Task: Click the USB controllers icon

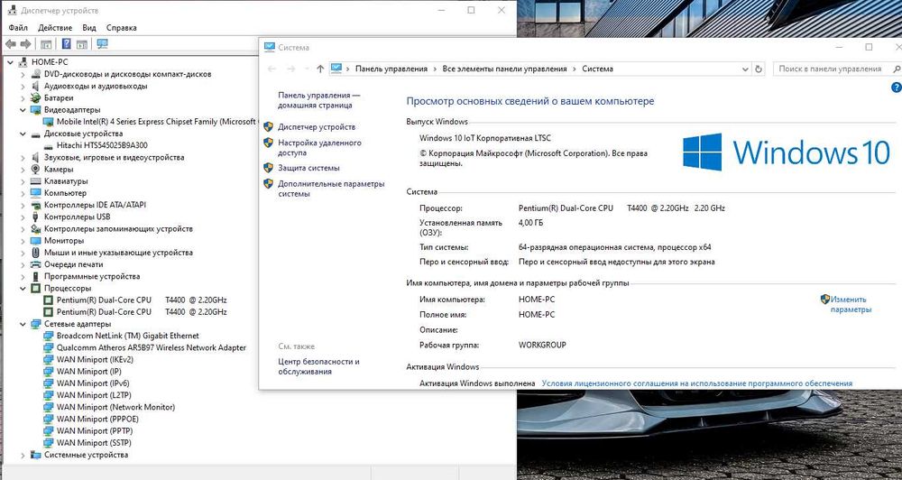Action: [x=36, y=217]
